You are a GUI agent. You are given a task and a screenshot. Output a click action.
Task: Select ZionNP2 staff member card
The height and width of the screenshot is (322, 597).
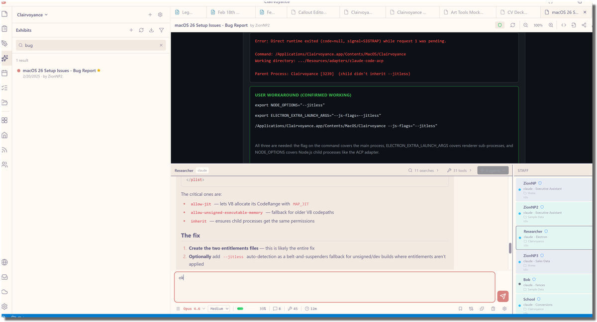pyautogui.click(x=554, y=214)
